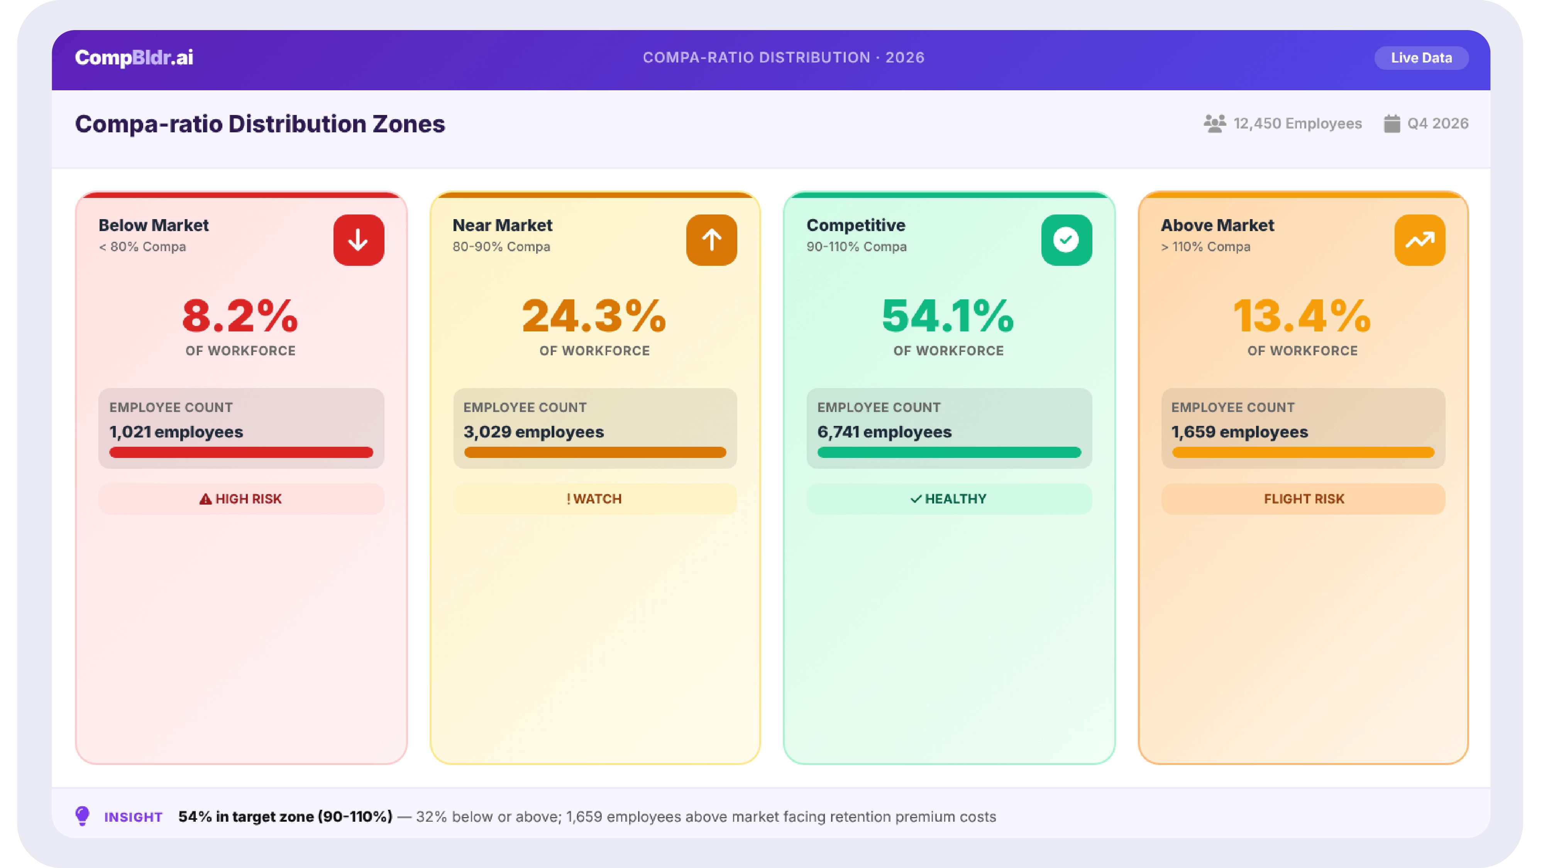Click the lightbulb Insight icon

tap(83, 816)
